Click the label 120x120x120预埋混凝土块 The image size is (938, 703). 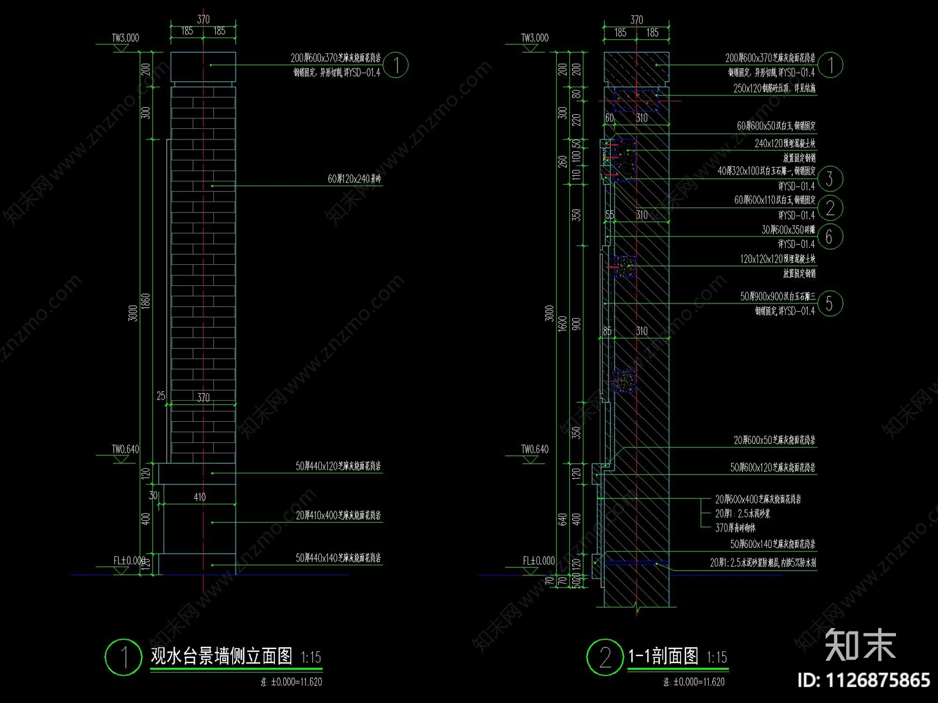coord(777,258)
